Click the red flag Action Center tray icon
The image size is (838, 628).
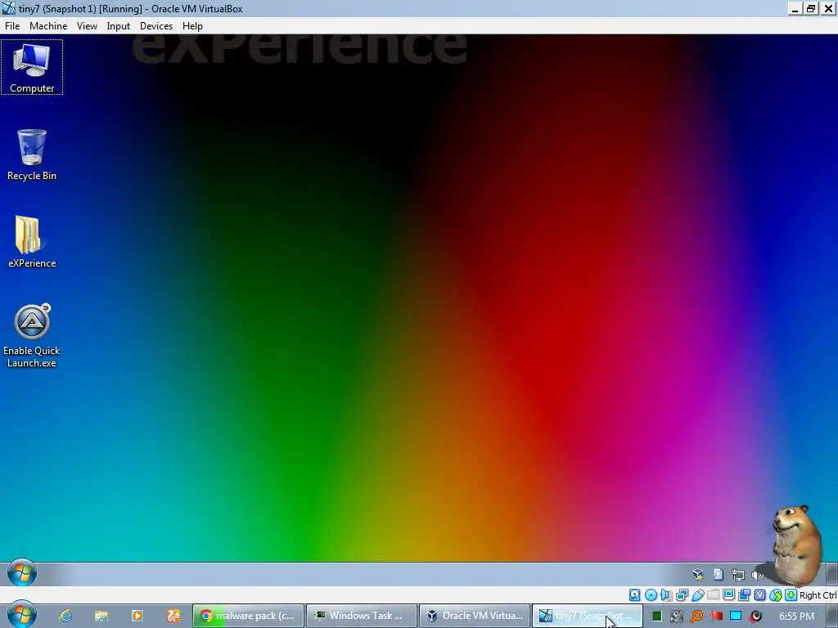tap(716, 617)
